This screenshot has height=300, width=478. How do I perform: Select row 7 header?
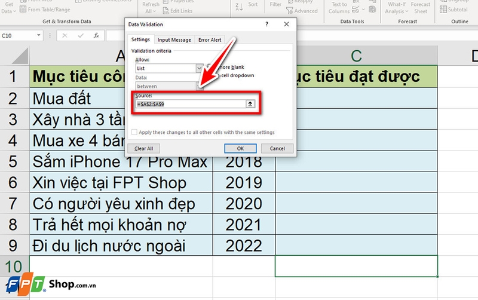point(14,203)
